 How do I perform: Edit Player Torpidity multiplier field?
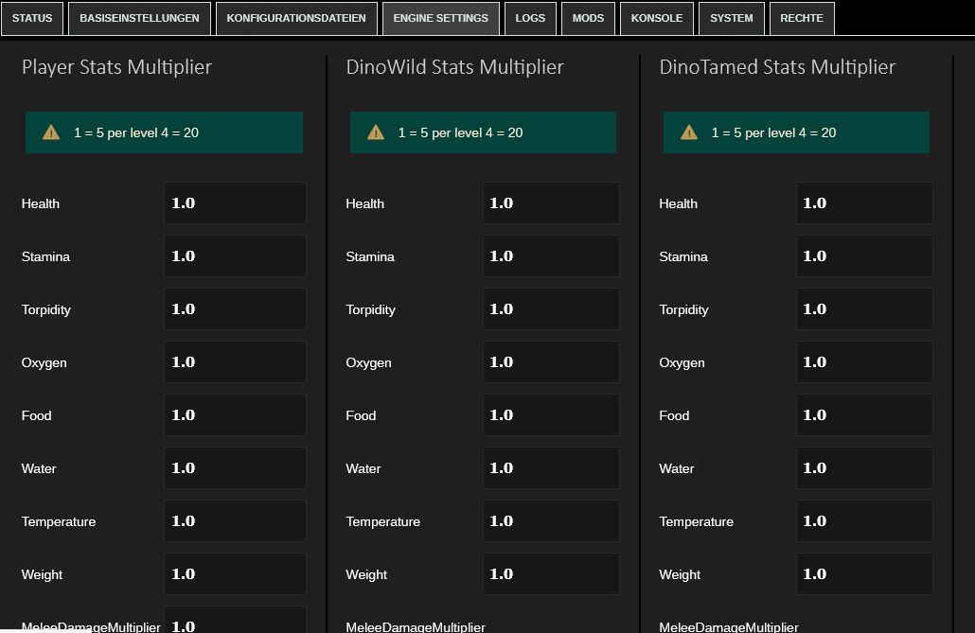point(235,309)
